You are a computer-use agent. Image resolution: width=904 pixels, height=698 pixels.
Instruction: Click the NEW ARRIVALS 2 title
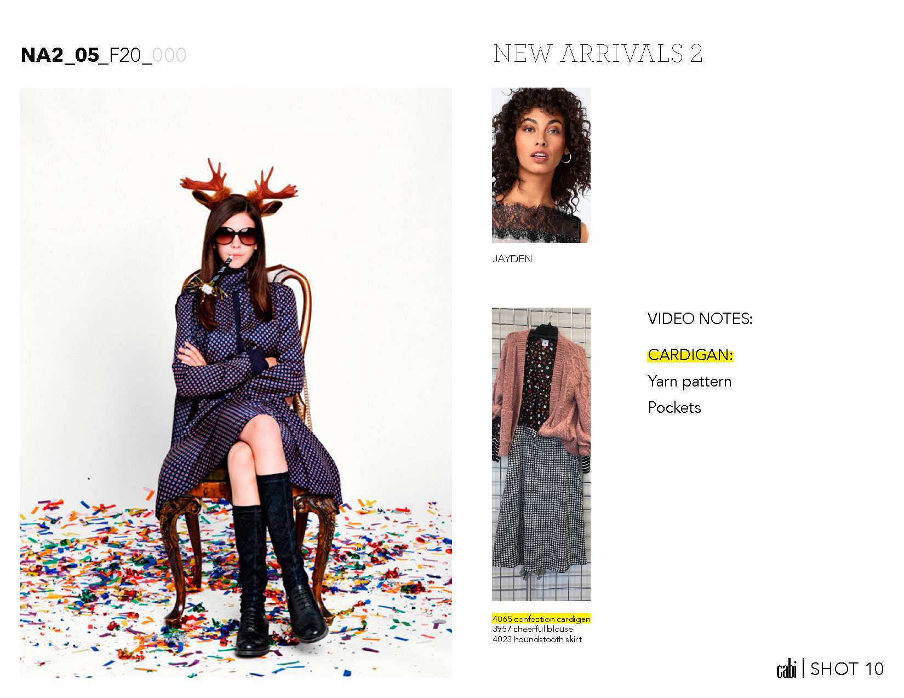point(598,54)
